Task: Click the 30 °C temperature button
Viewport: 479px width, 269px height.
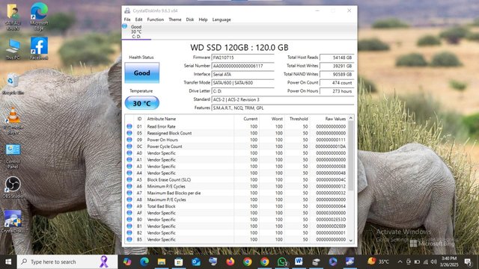Action: [141, 103]
